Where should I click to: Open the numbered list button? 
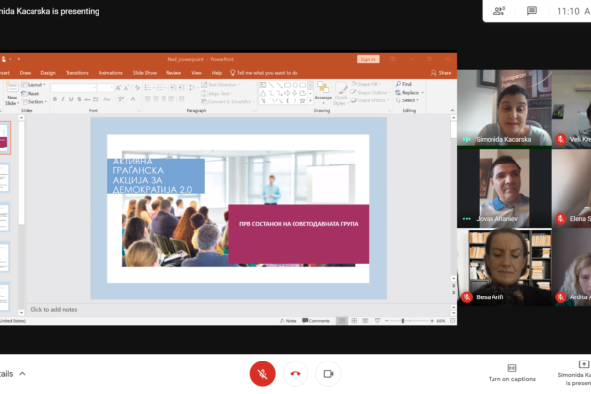[x=161, y=88]
